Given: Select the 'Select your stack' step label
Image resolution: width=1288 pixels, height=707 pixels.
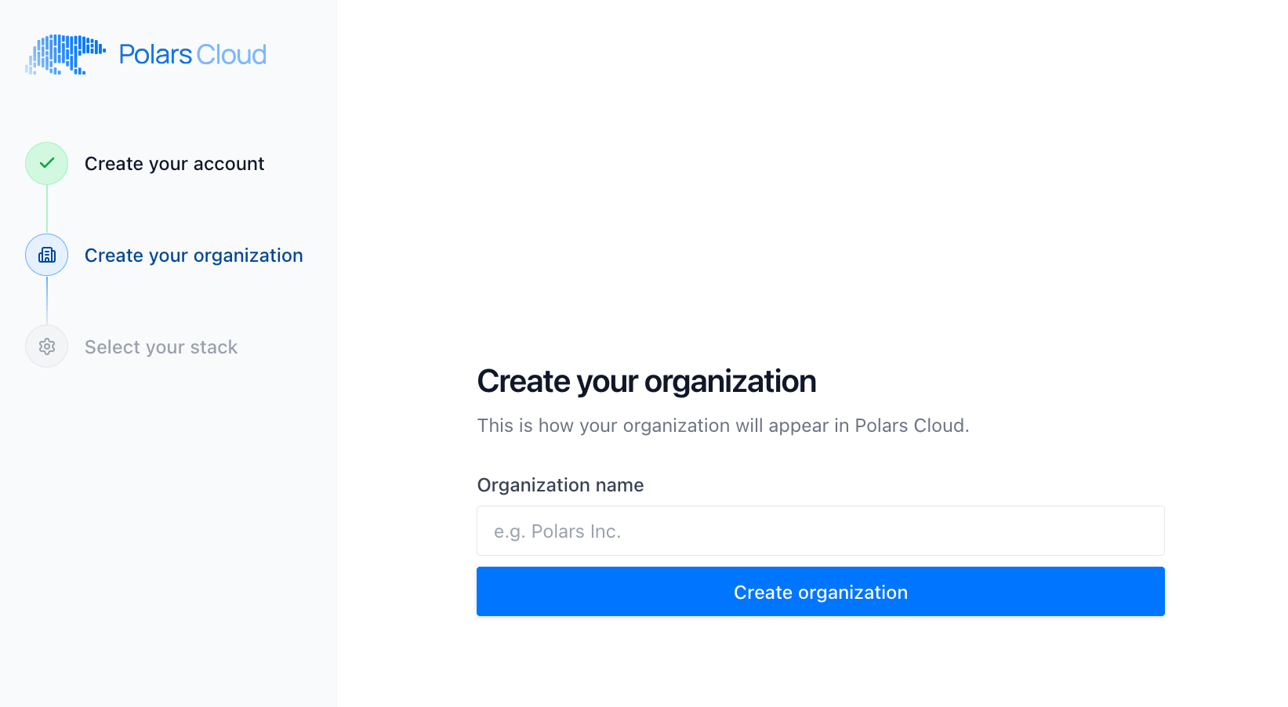Looking at the screenshot, I should tap(161, 347).
